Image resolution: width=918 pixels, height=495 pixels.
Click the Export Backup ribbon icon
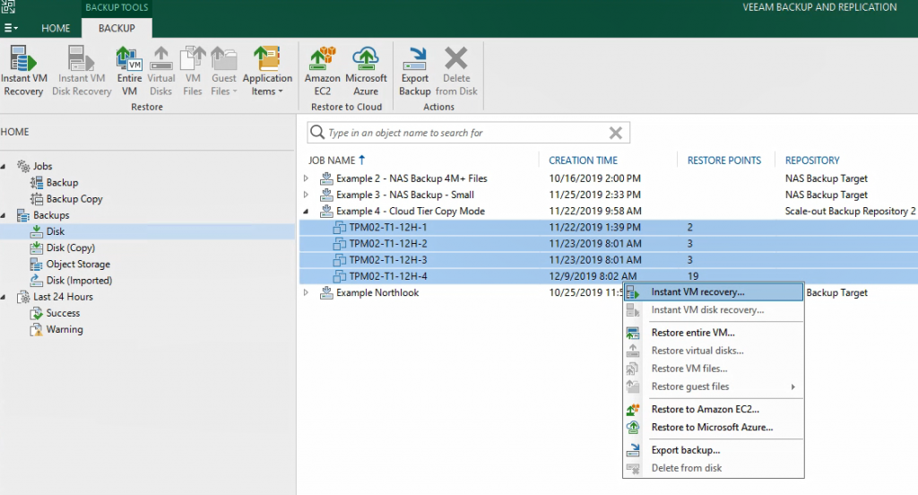click(x=414, y=71)
